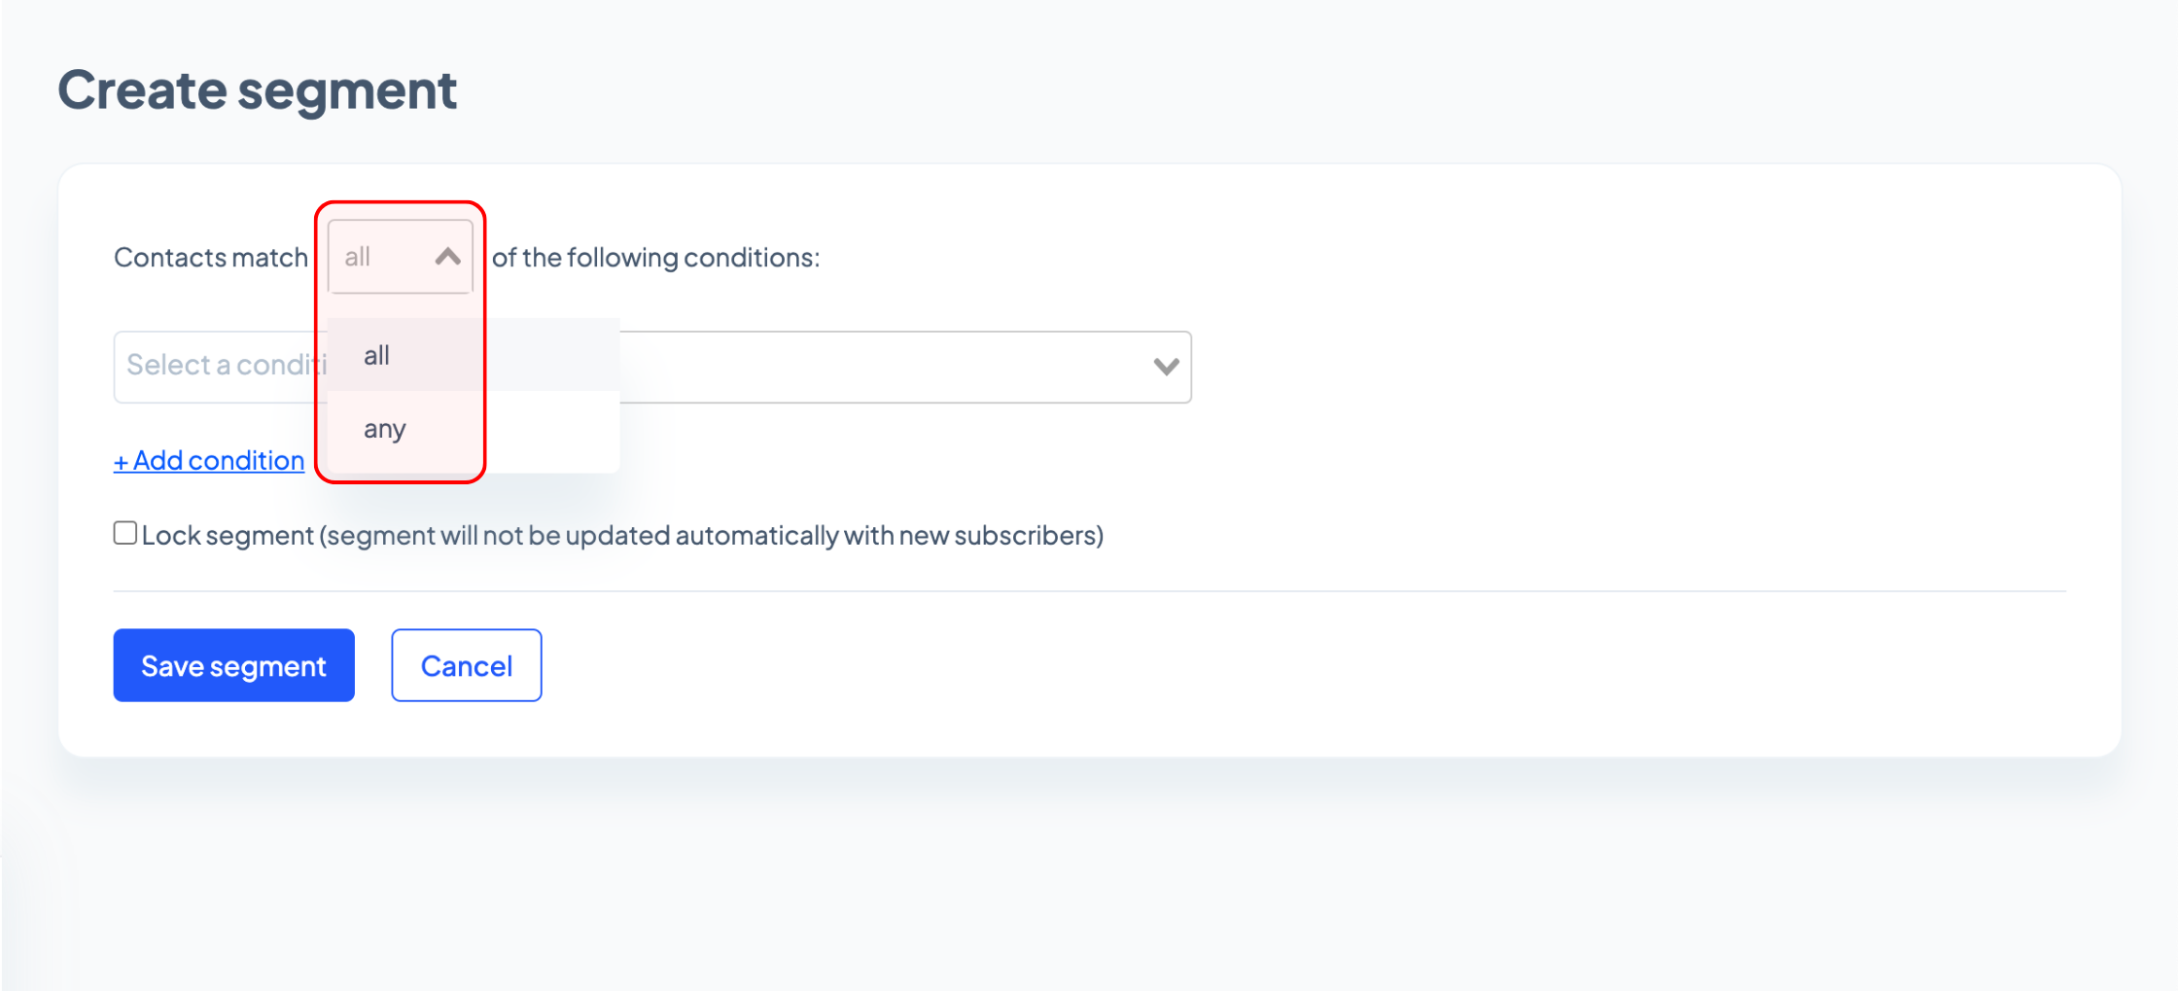Click the divider line above Save segment
The image size is (2178, 991).
1089,591
